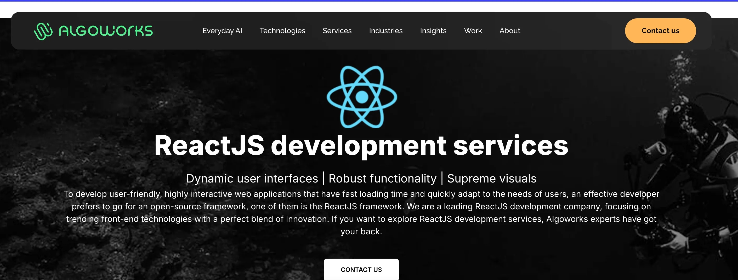Open the Everyday AI menu
Image resolution: width=738 pixels, height=280 pixels.
(222, 31)
